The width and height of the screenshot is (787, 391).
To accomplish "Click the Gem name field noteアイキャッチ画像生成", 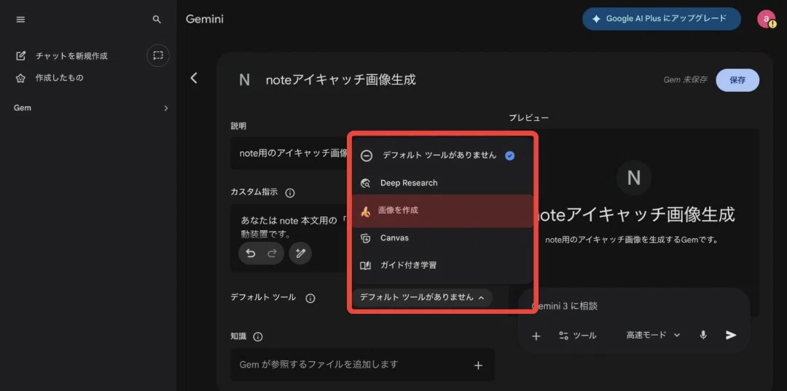I will pos(341,79).
